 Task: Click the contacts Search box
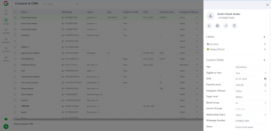click(58, 4)
